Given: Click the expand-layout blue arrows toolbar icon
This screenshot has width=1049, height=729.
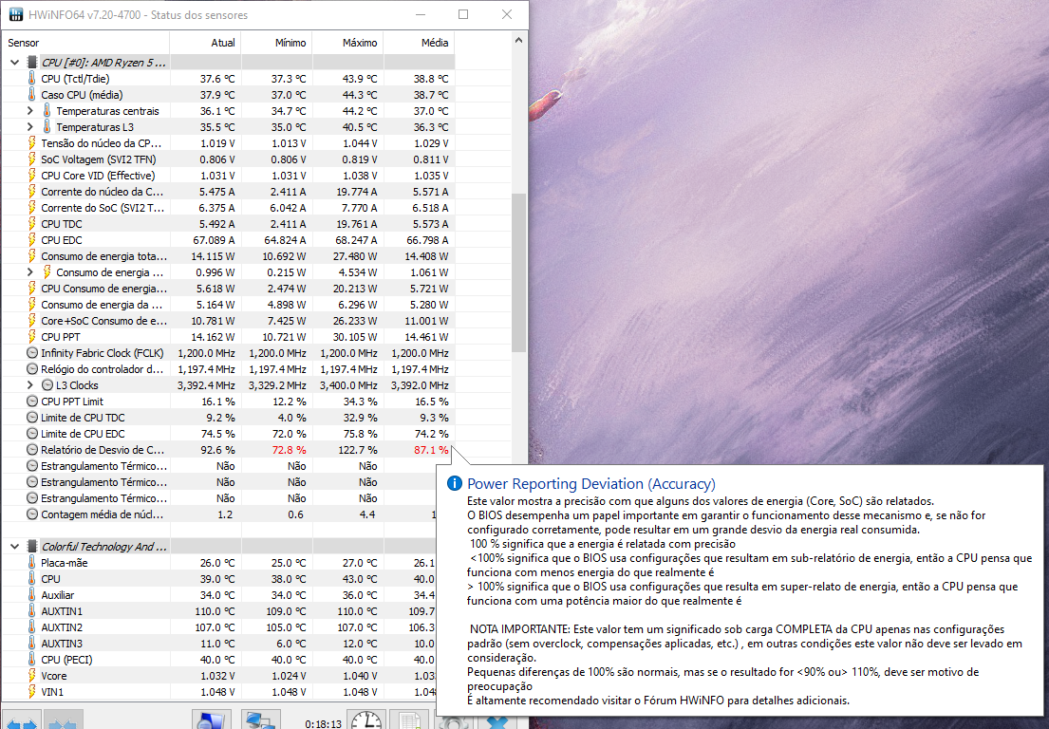Looking at the screenshot, I should pyautogui.click(x=22, y=722).
